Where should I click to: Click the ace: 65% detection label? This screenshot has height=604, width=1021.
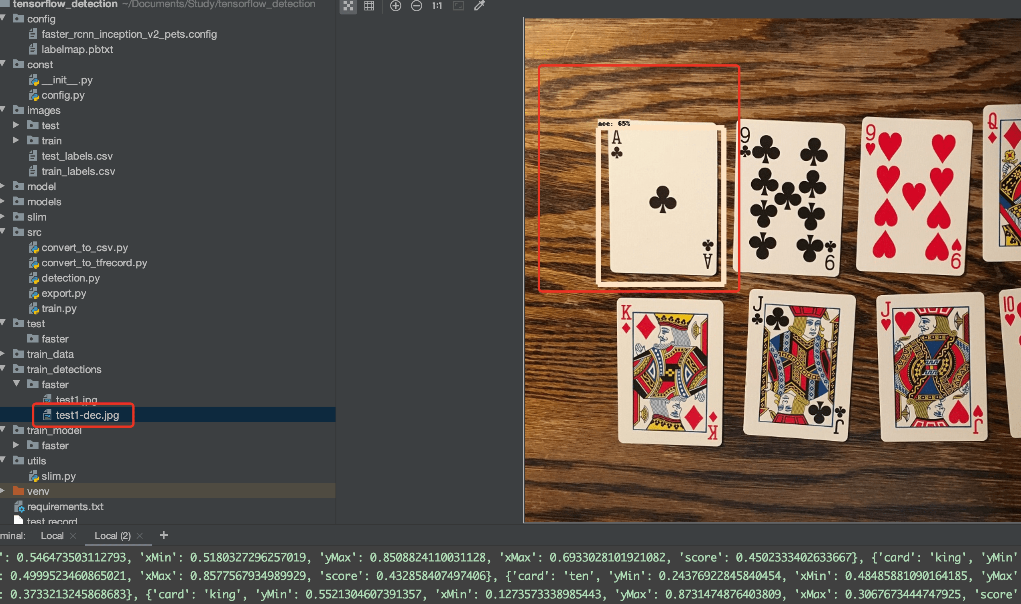[614, 123]
